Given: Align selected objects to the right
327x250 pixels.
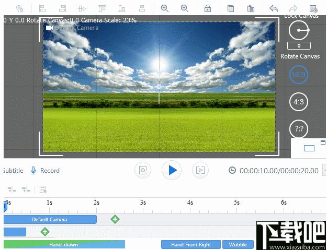Looking at the screenshot, I should pyautogui.click(x=62, y=8).
